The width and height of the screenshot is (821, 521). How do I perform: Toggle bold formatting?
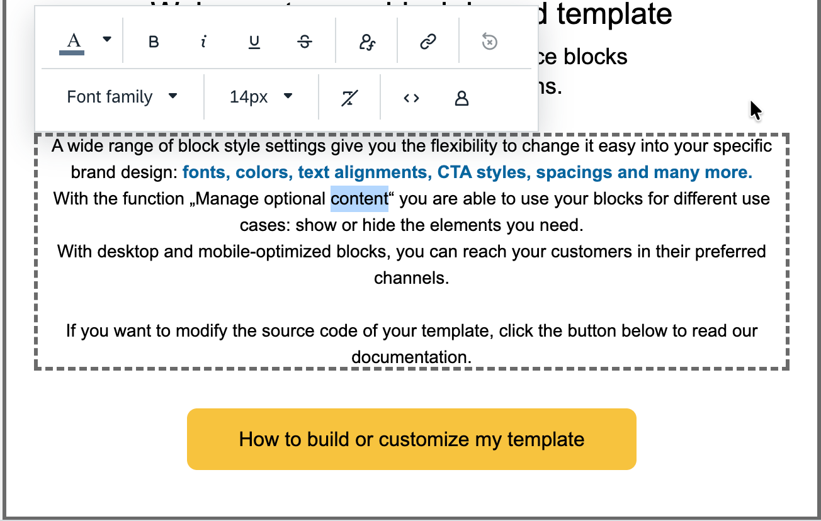click(x=153, y=42)
